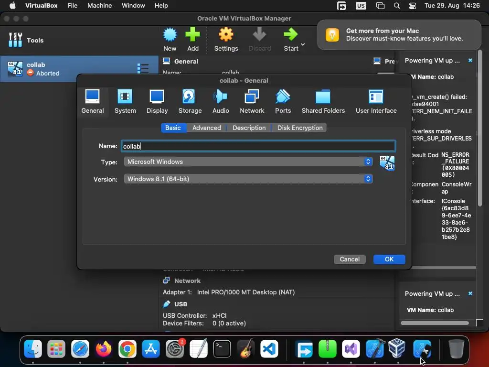Image resolution: width=489 pixels, height=367 pixels.
Task: Open Ports settings category
Action: pyautogui.click(x=283, y=101)
